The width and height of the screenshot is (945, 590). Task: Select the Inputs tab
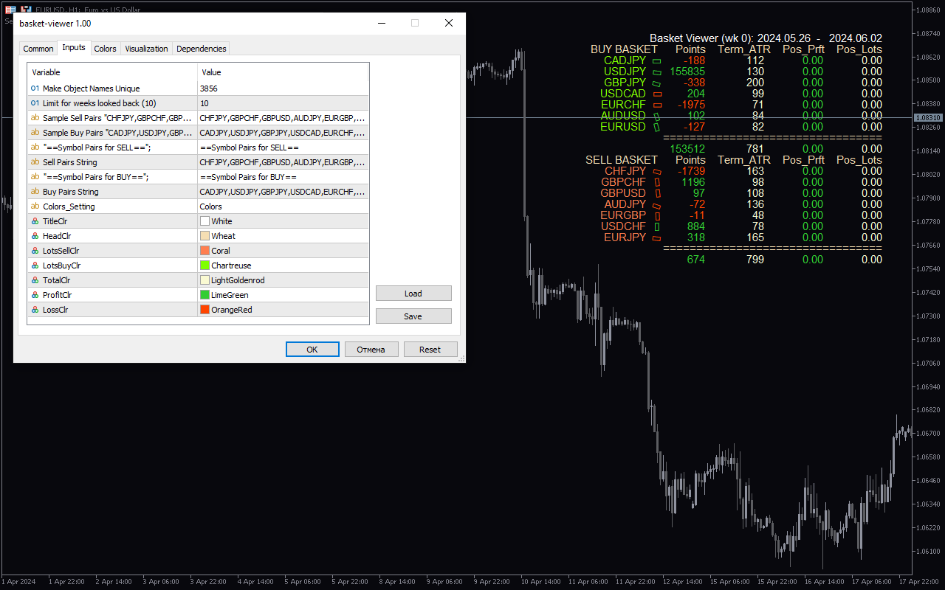[x=74, y=47]
